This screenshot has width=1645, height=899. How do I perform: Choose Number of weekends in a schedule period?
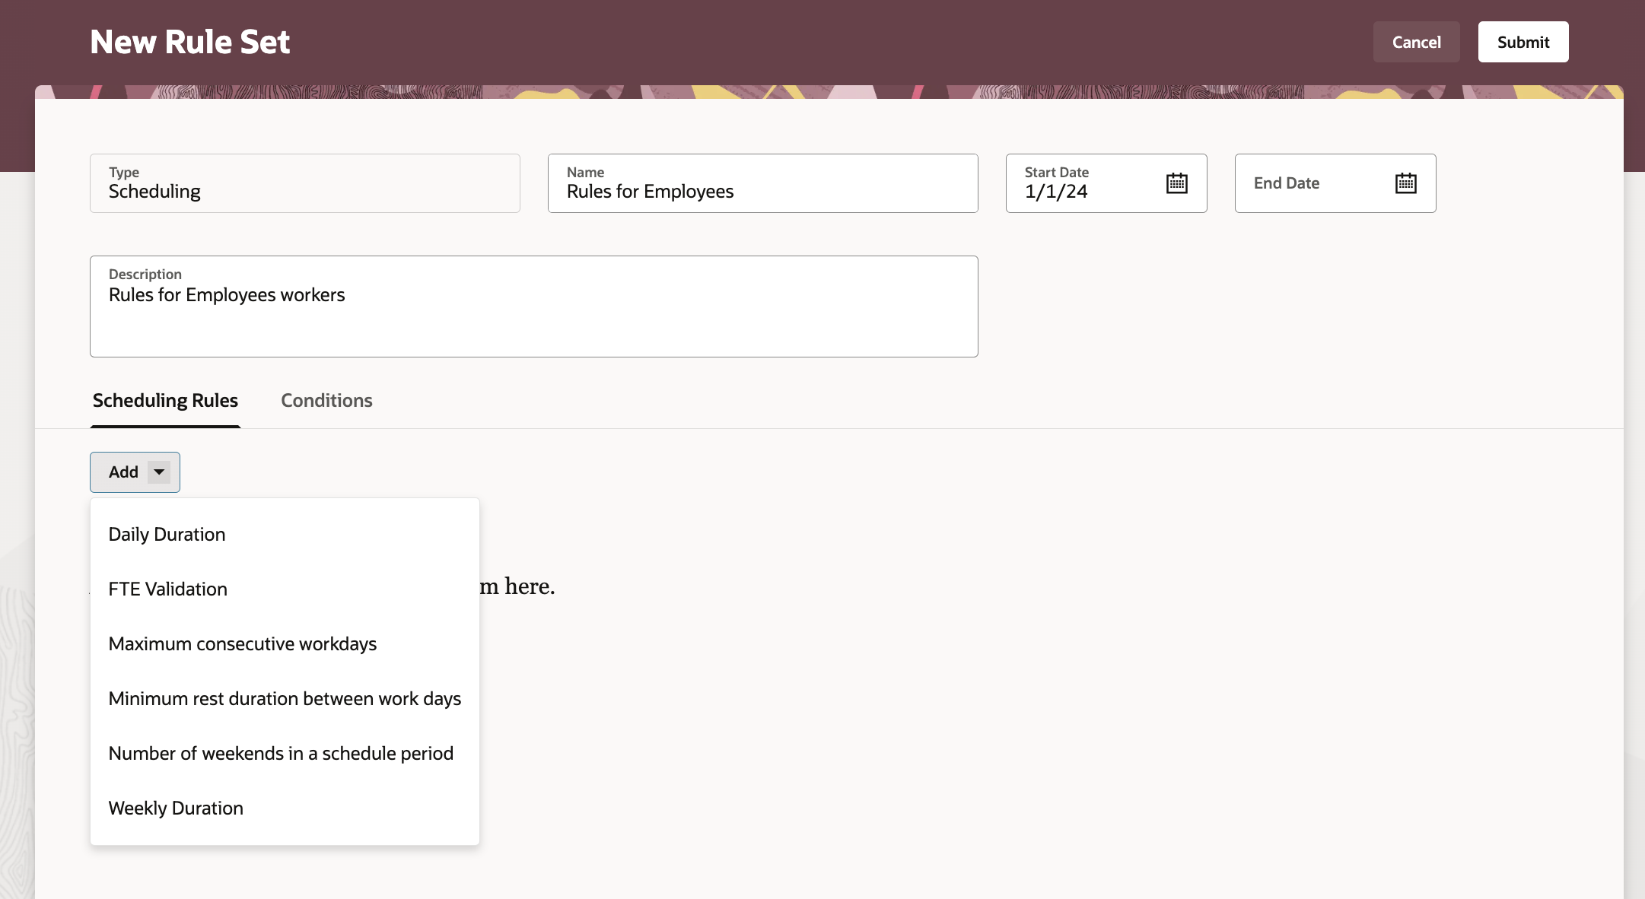click(x=281, y=754)
